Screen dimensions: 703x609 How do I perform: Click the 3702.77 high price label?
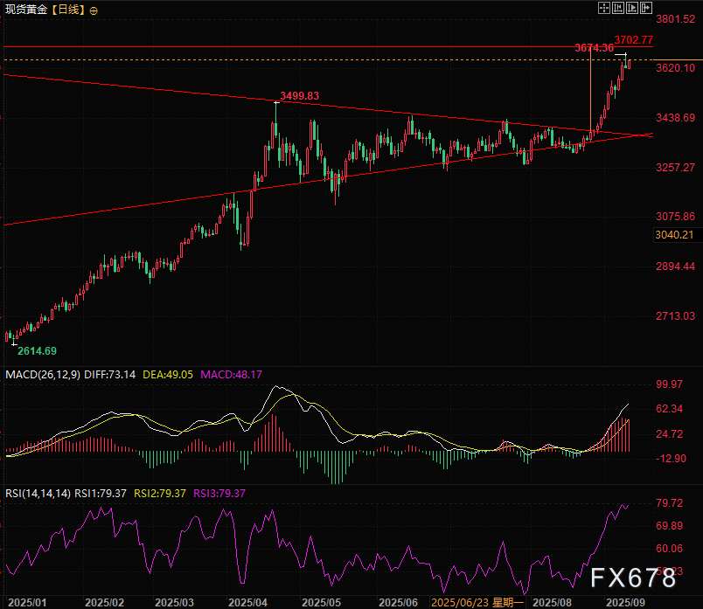633,40
